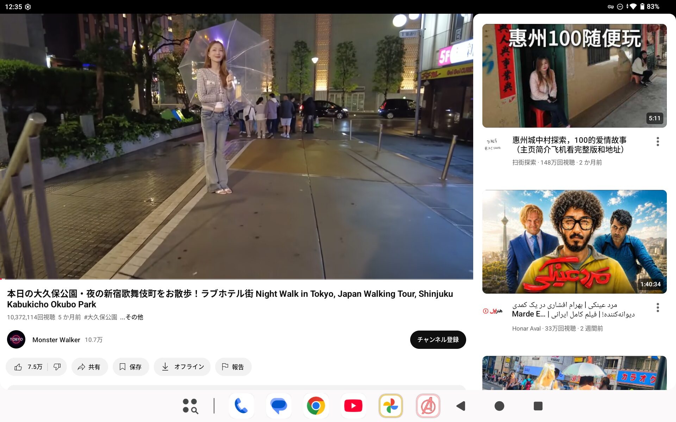Dislike the video with the thumbs-down icon

coord(57,367)
